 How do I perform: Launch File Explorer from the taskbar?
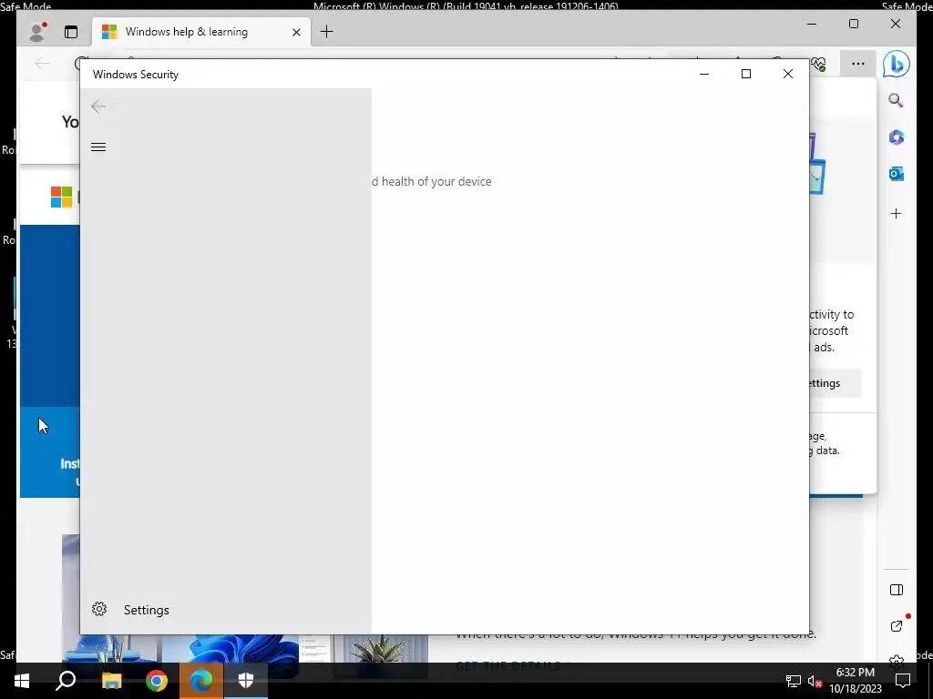coord(111,681)
